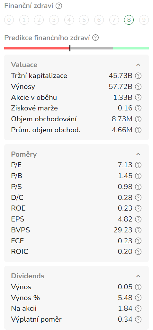Select financial health score 0
This screenshot has height=330, width=153.
[x=9, y=20]
